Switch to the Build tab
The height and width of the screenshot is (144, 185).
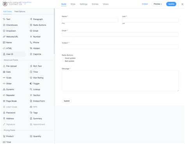64,4
